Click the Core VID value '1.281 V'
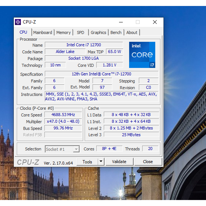Viewport: 206px width, 206px height. 110,65
